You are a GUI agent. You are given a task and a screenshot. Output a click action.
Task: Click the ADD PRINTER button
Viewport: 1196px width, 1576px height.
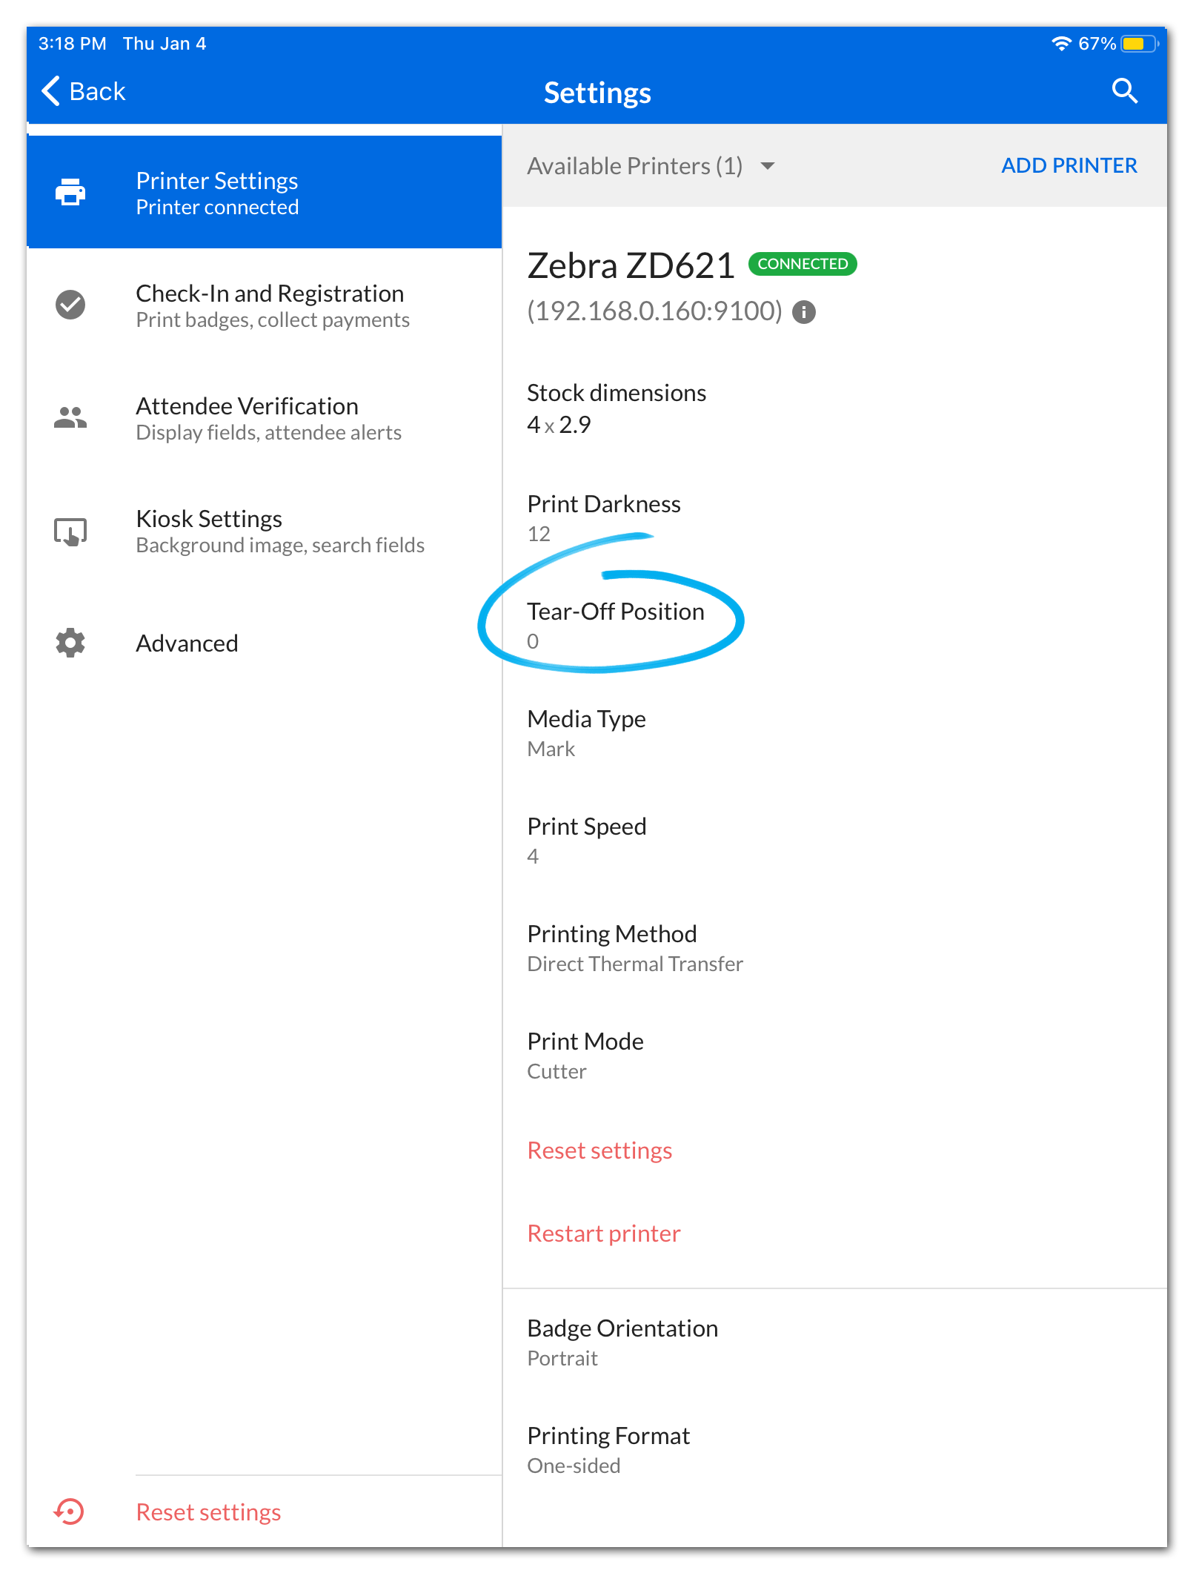tap(1070, 165)
